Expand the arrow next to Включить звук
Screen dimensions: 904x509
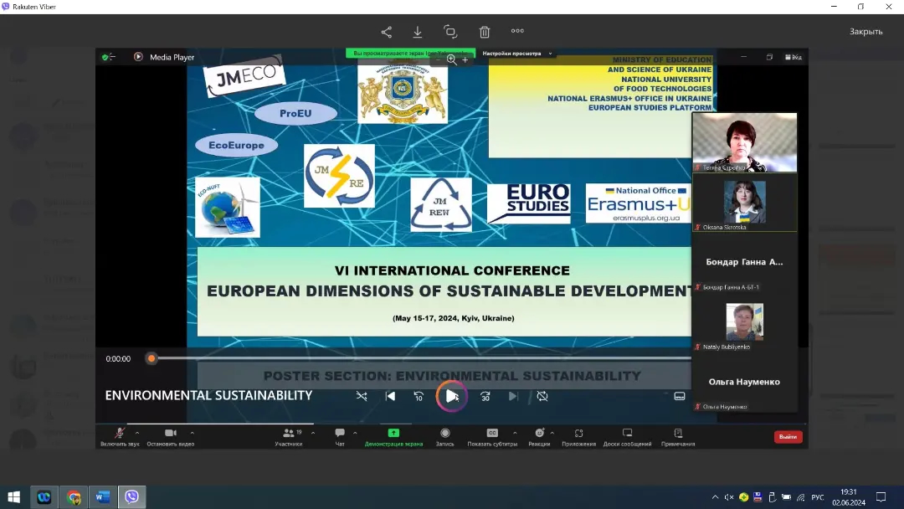[137, 433]
